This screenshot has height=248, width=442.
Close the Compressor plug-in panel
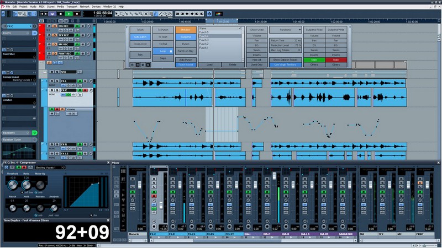(x=108, y=163)
